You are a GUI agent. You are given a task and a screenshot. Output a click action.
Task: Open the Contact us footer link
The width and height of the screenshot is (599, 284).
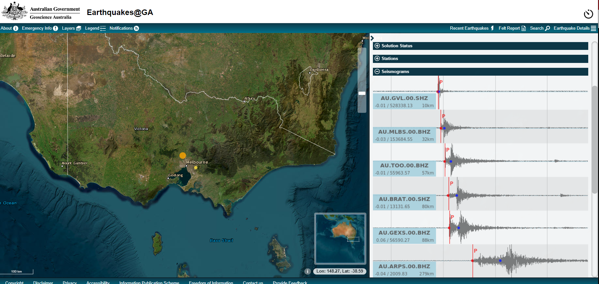(x=253, y=282)
